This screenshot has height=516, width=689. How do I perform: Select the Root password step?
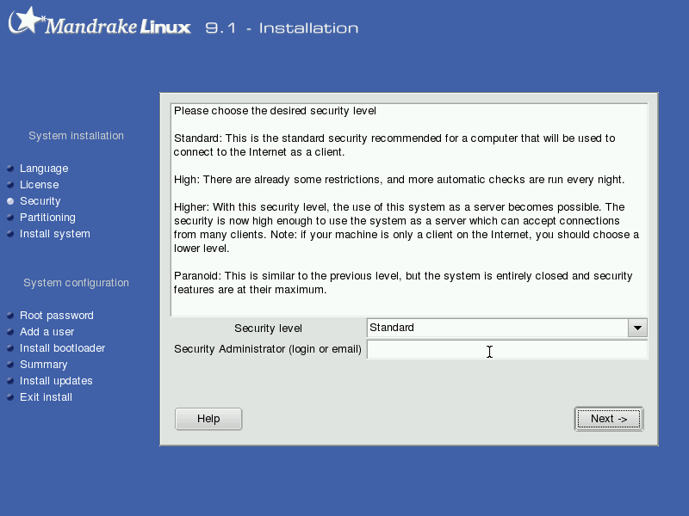pos(57,316)
